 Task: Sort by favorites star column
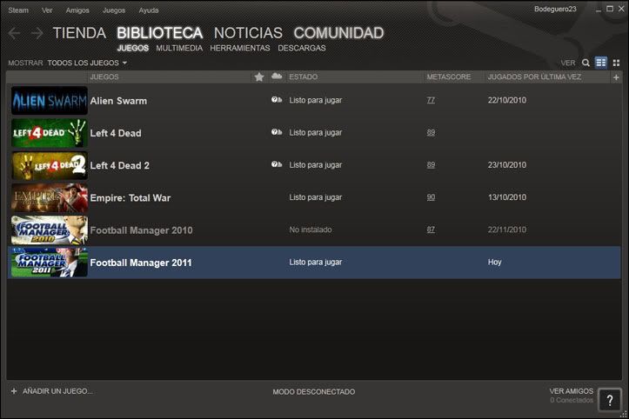point(259,76)
